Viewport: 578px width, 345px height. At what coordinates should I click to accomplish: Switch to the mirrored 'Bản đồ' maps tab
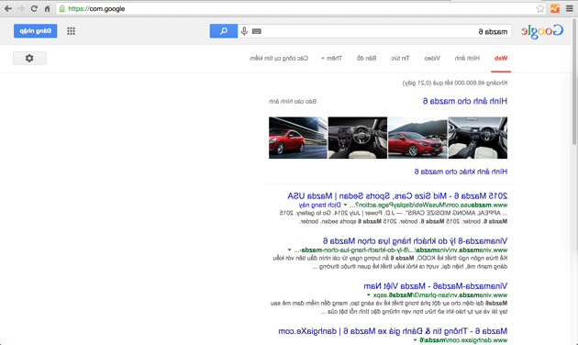pyautogui.click(x=366, y=58)
